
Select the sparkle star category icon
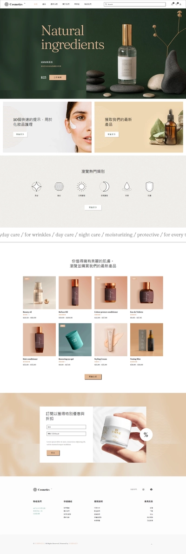[x=36, y=187]
